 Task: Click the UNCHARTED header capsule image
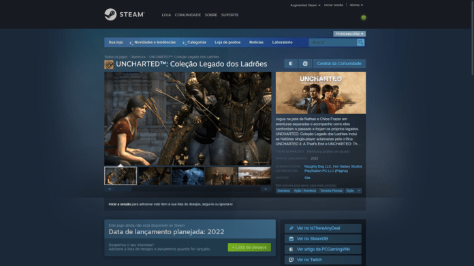tap(321, 93)
